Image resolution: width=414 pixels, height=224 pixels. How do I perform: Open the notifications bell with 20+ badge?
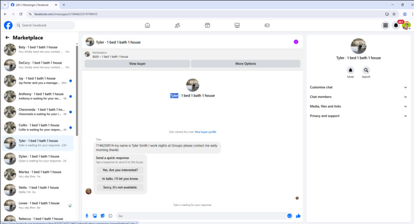point(396,25)
